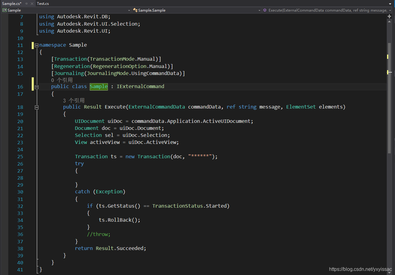Click the vertical scrollbar thumb
The height and width of the screenshot is (275, 395).
point(389,98)
